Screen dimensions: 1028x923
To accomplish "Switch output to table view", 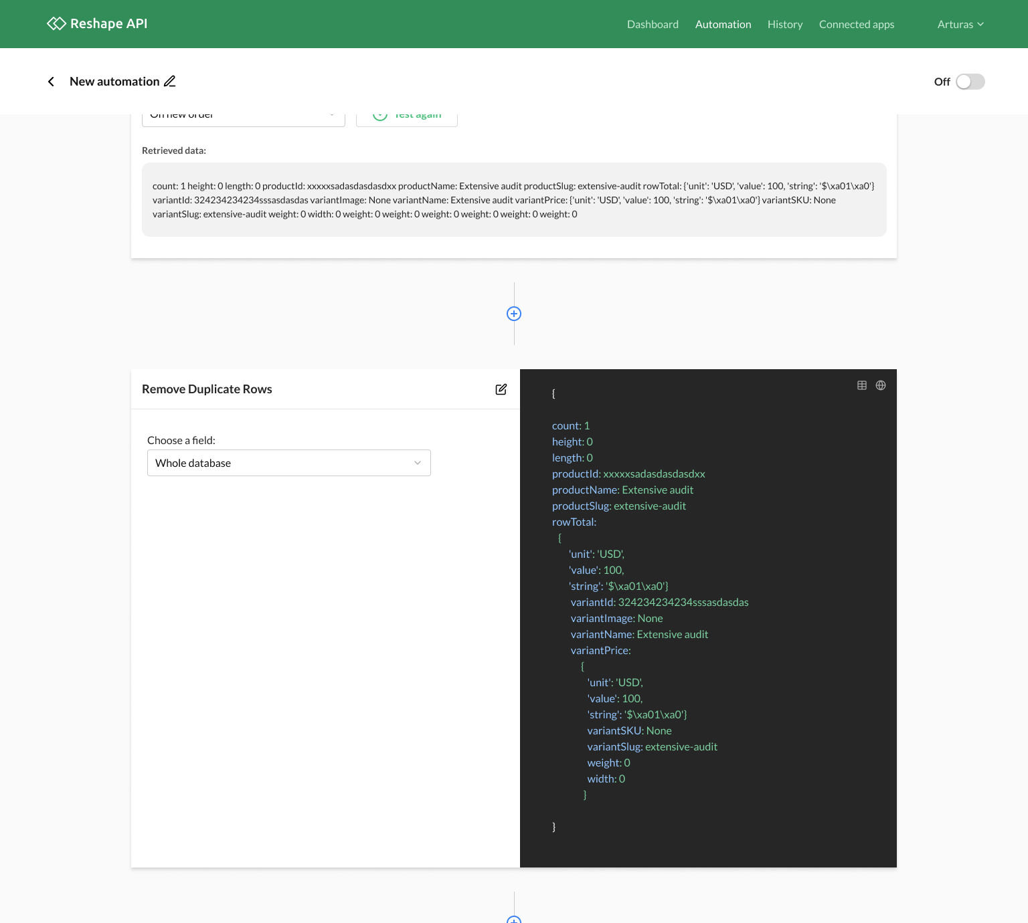I will pos(861,385).
